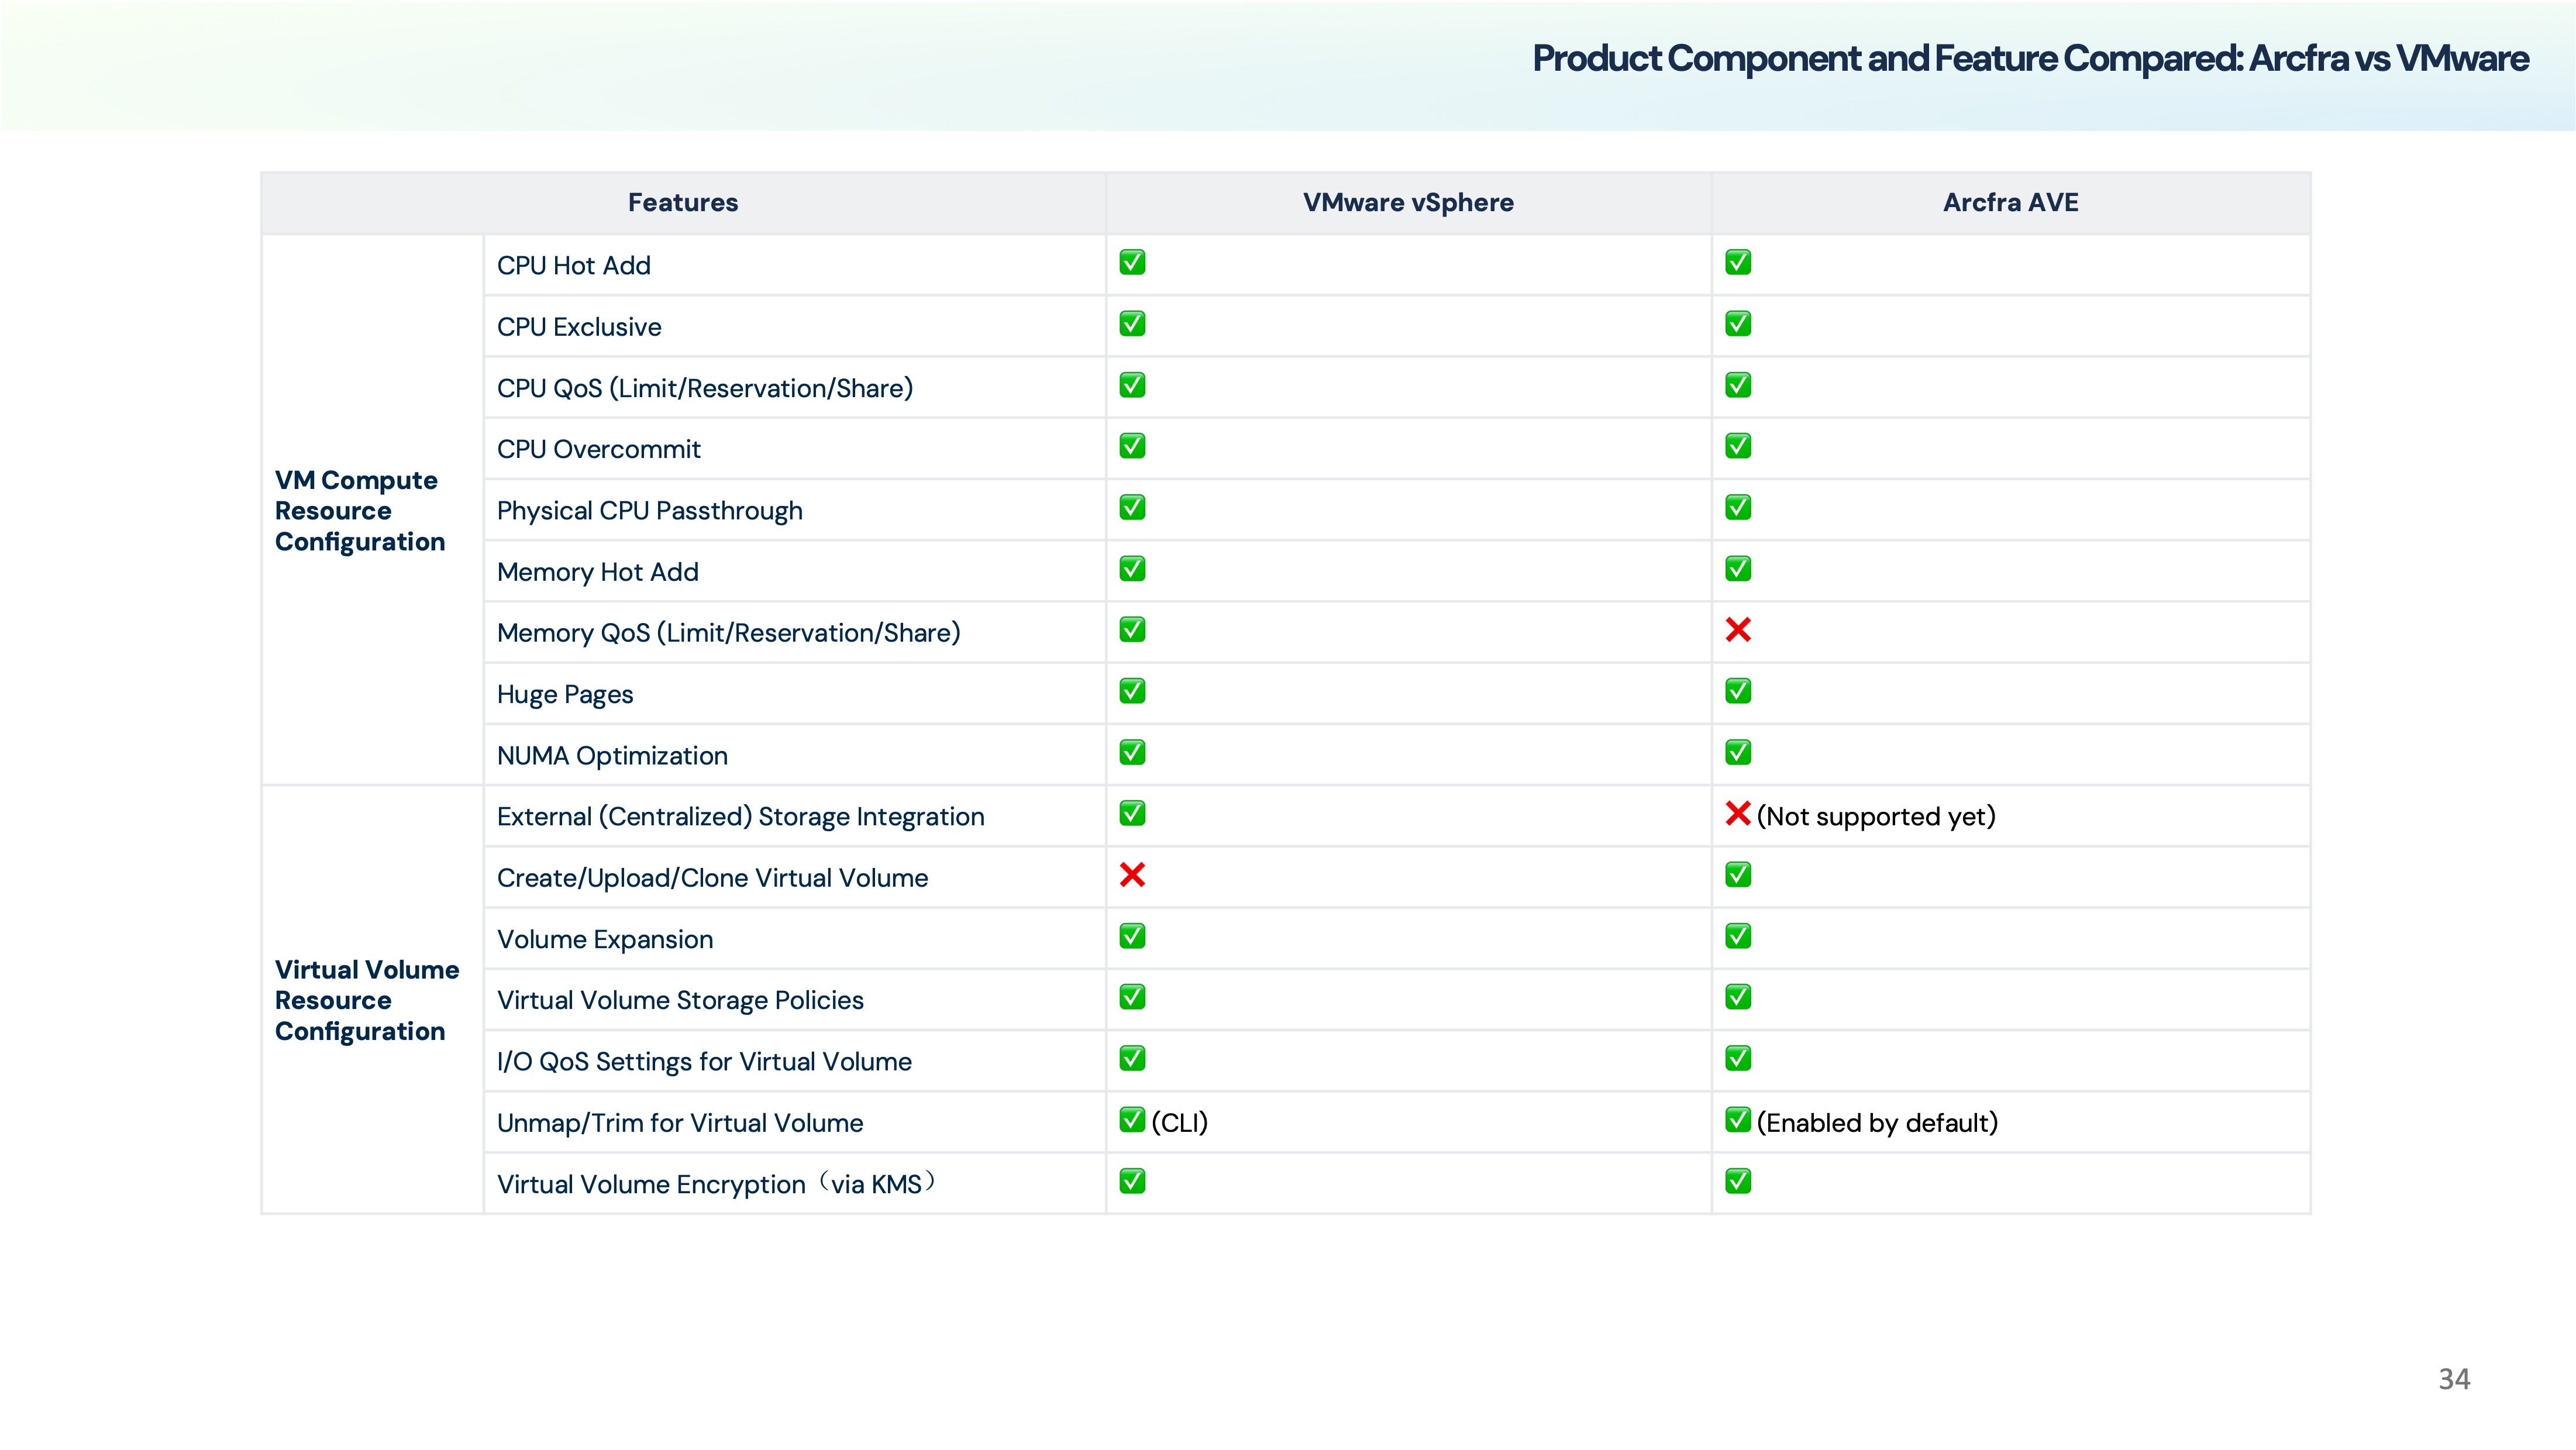
Task: Click the (Not supported yet) note
Action: (x=1876, y=817)
